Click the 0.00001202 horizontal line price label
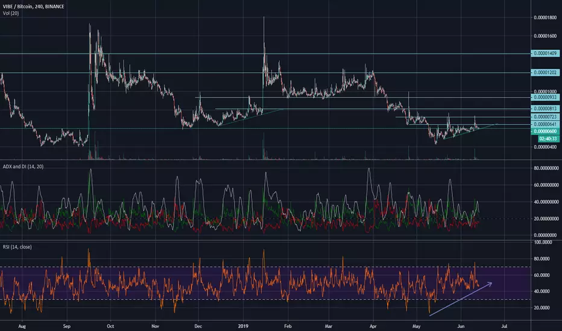Viewport: 562px width, 331px height. [x=545, y=73]
